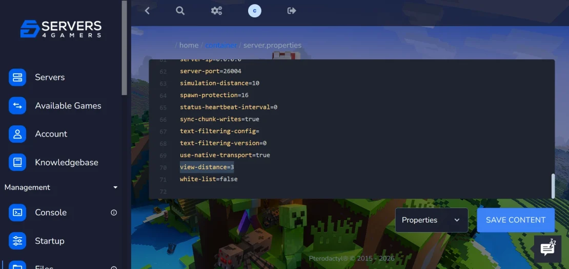Click line number 70 in the gutter
The width and height of the screenshot is (569, 269).
pos(163,168)
